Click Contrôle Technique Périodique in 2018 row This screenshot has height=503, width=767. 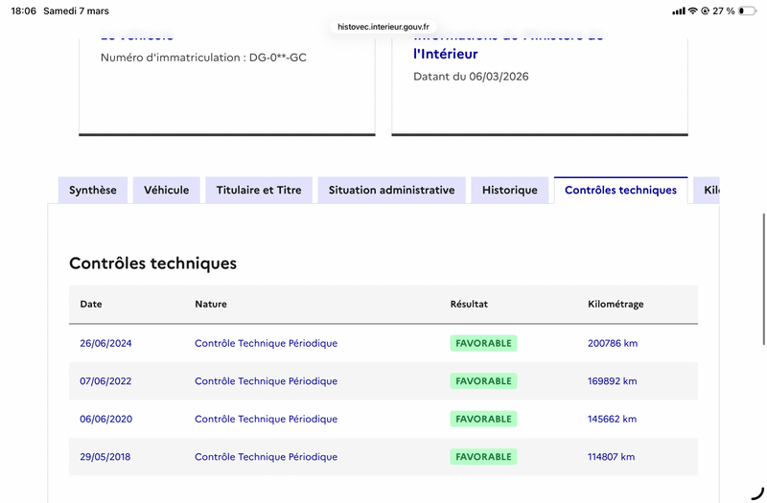266,457
